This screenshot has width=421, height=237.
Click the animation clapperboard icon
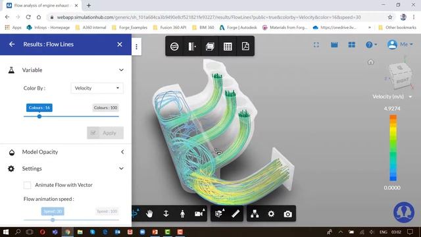334,45
